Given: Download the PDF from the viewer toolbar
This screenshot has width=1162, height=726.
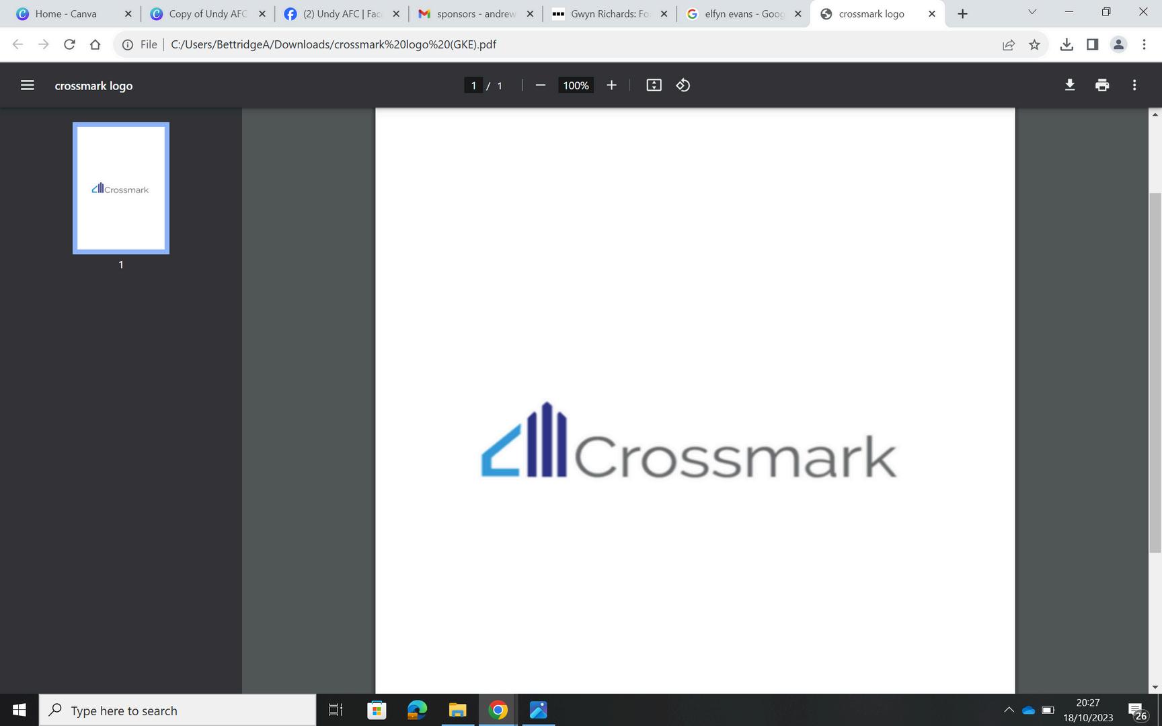Looking at the screenshot, I should [1070, 85].
